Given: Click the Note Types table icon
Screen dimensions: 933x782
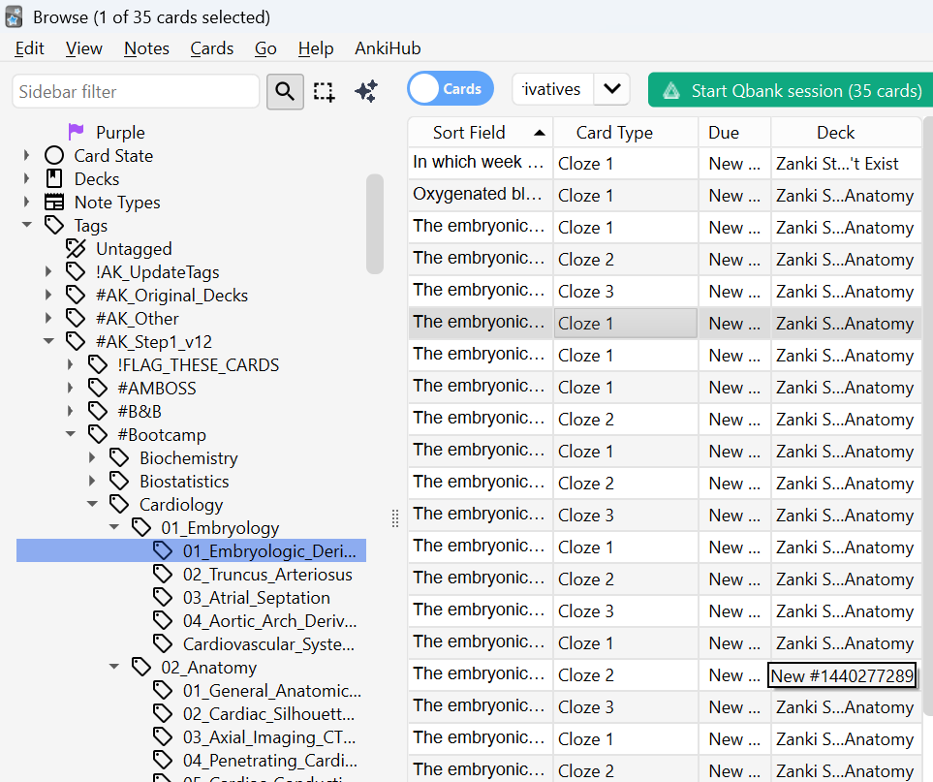Looking at the screenshot, I should point(54,202).
